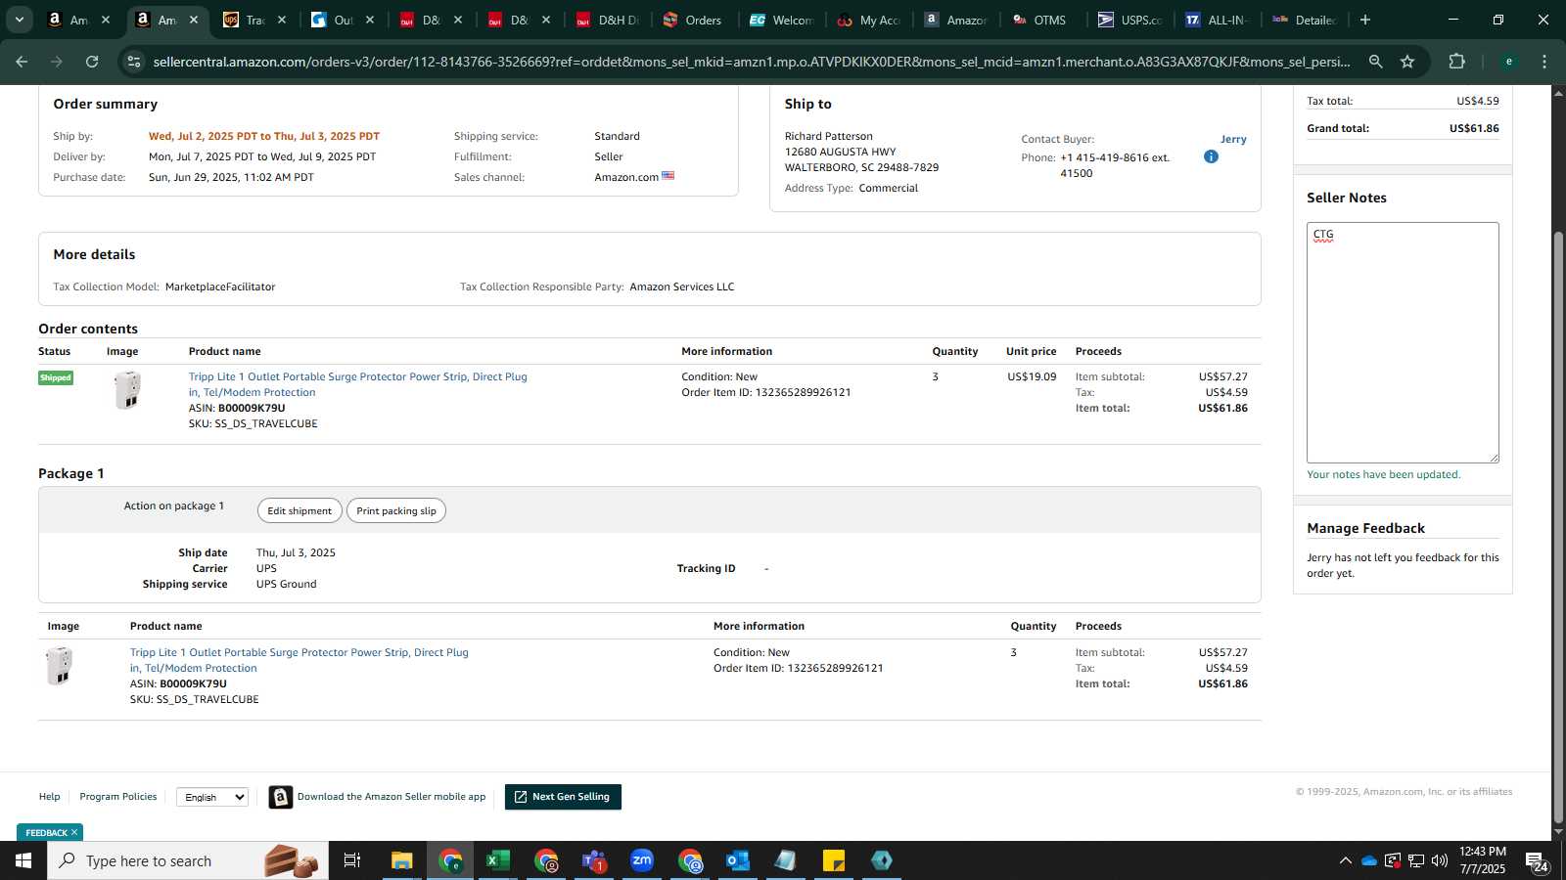Switch to the Welcome tab
Screen dimensions: 1566x880
pyautogui.click(x=782, y=20)
